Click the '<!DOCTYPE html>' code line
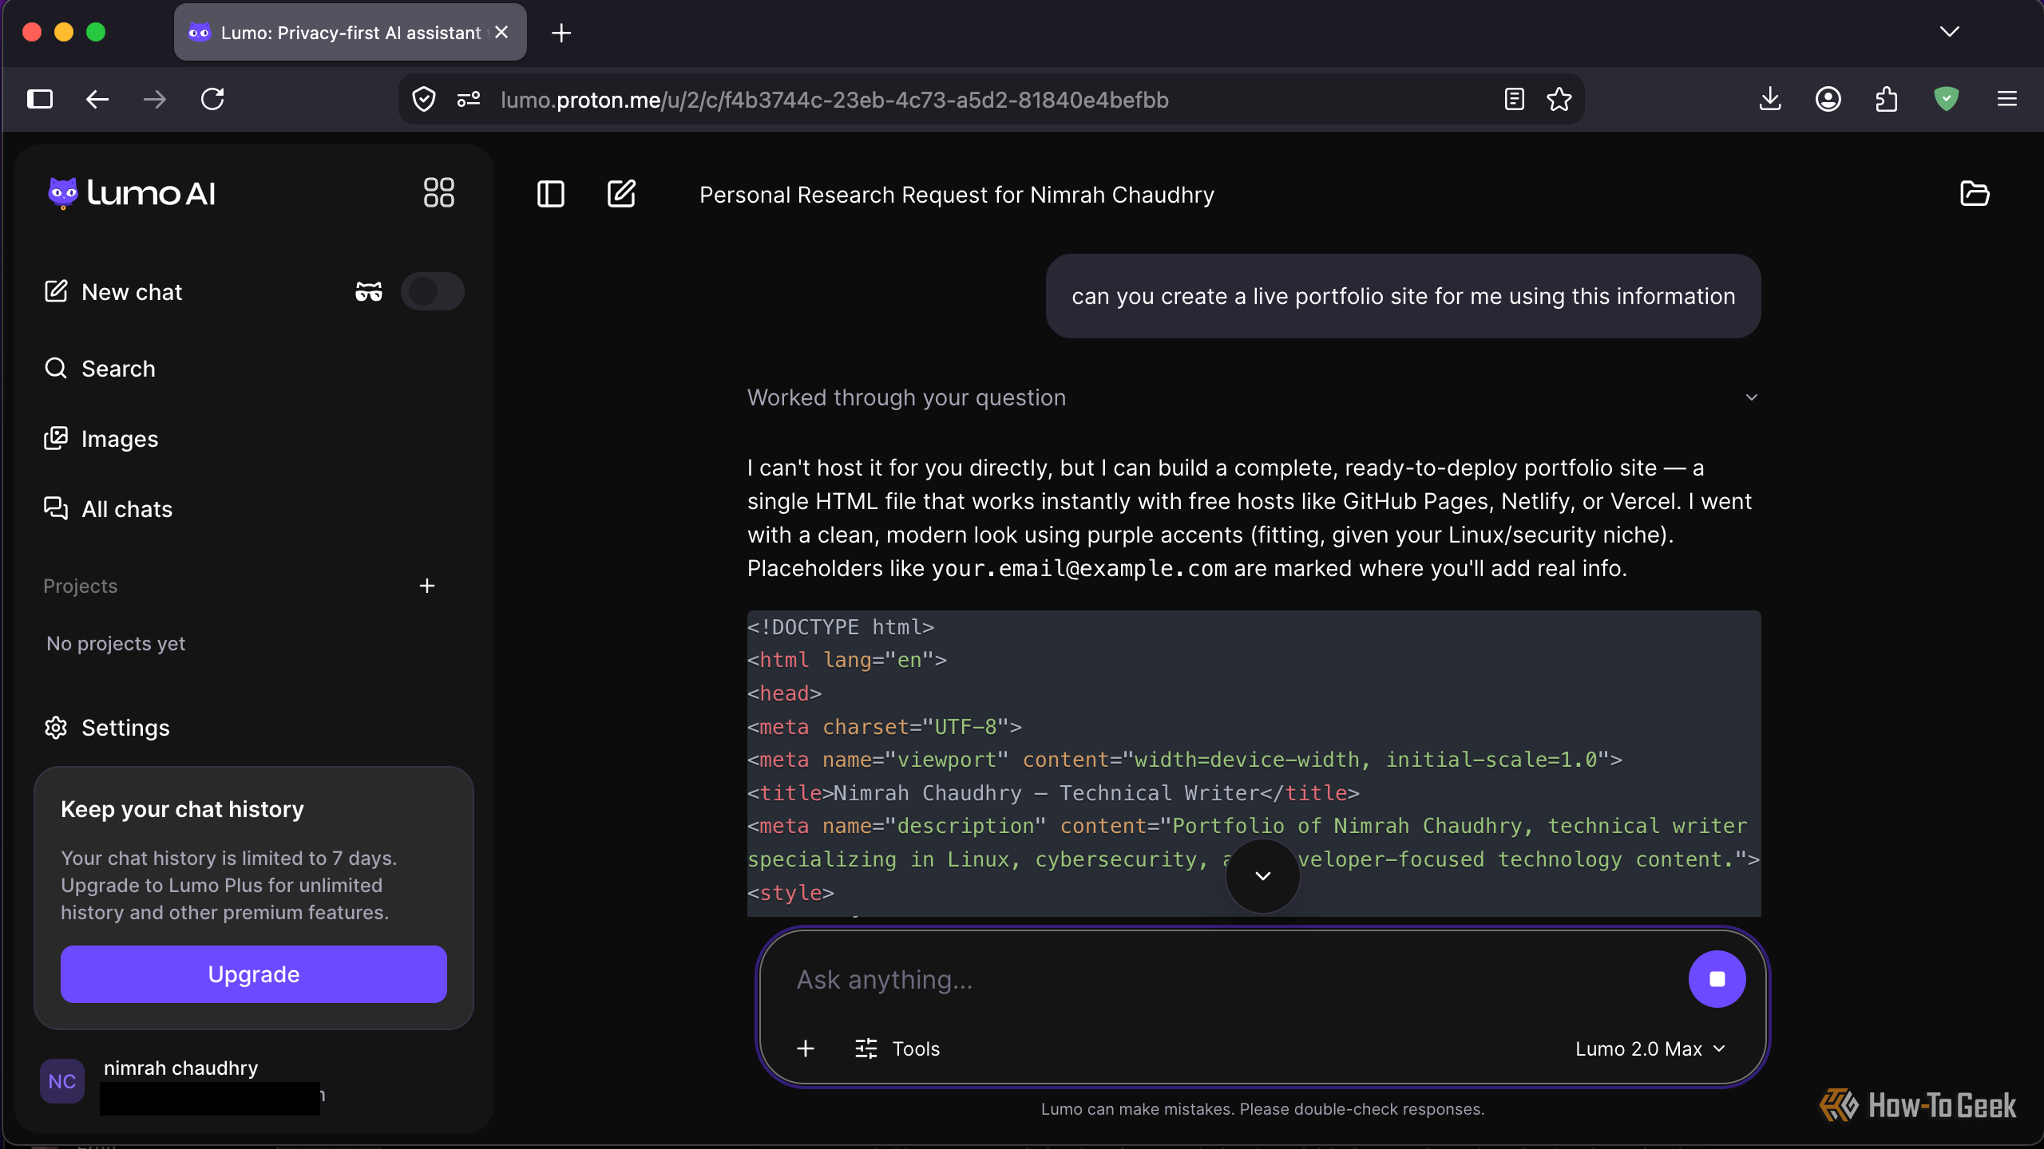The image size is (2044, 1149). (841, 627)
